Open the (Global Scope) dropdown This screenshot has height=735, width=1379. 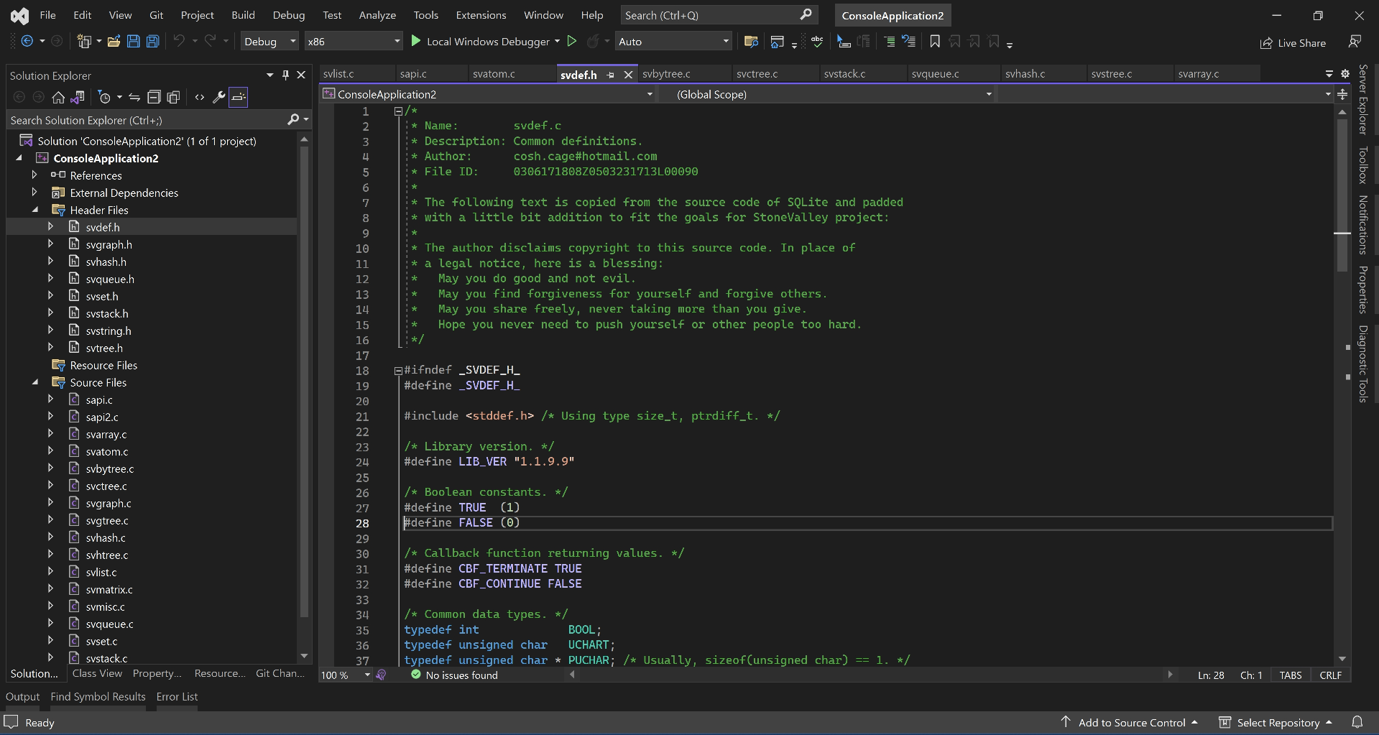(826, 94)
